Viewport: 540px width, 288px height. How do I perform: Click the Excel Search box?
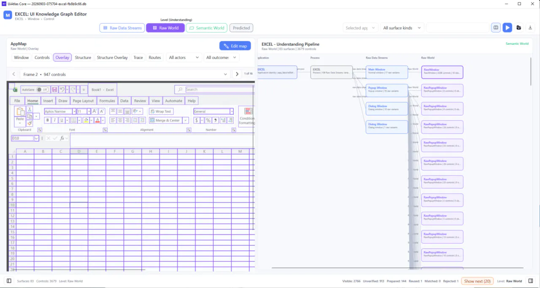pos(214,89)
